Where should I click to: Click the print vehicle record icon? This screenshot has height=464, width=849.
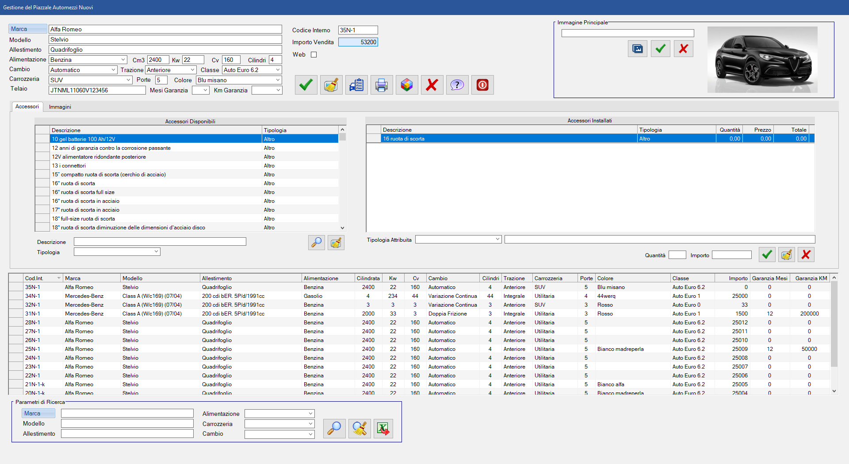tap(381, 85)
